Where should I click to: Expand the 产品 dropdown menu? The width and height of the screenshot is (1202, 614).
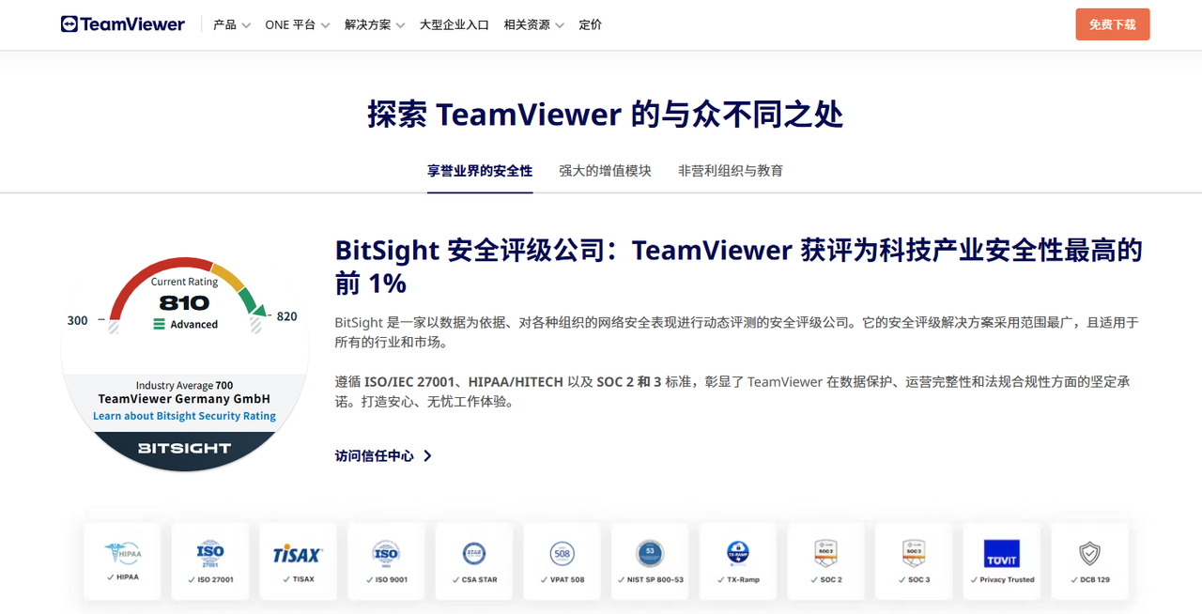pyautogui.click(x=232, y=25)
